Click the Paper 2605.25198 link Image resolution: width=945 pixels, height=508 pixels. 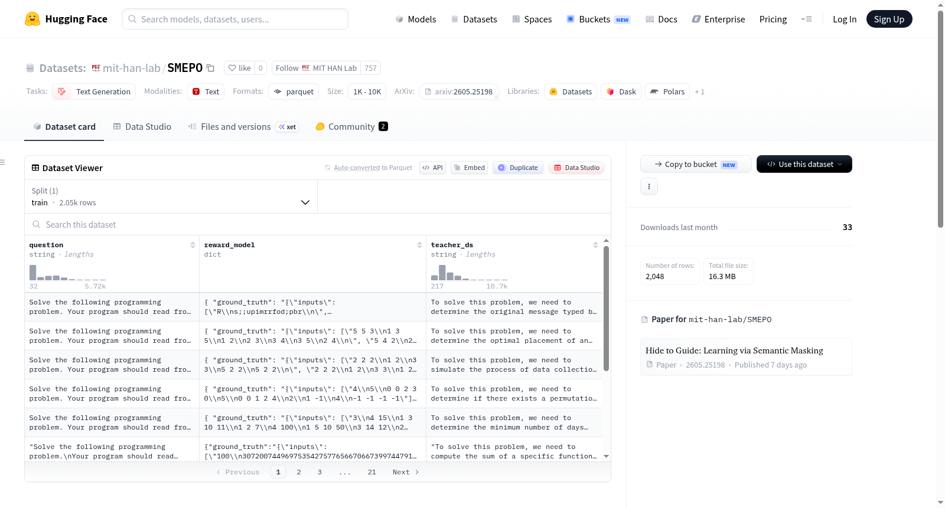(x=685, y=365)
